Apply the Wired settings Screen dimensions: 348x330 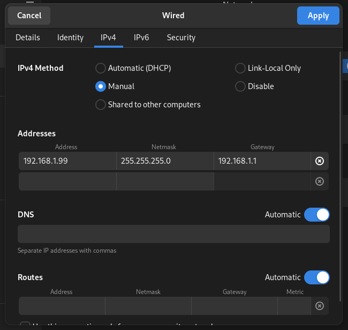point(318,16)
